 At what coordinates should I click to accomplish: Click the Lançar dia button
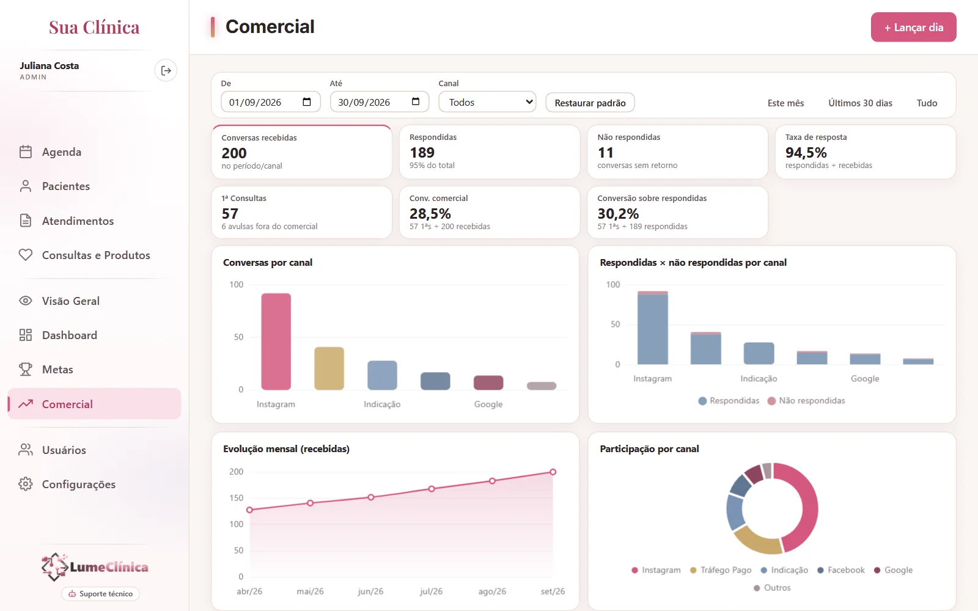coord(913,27)
